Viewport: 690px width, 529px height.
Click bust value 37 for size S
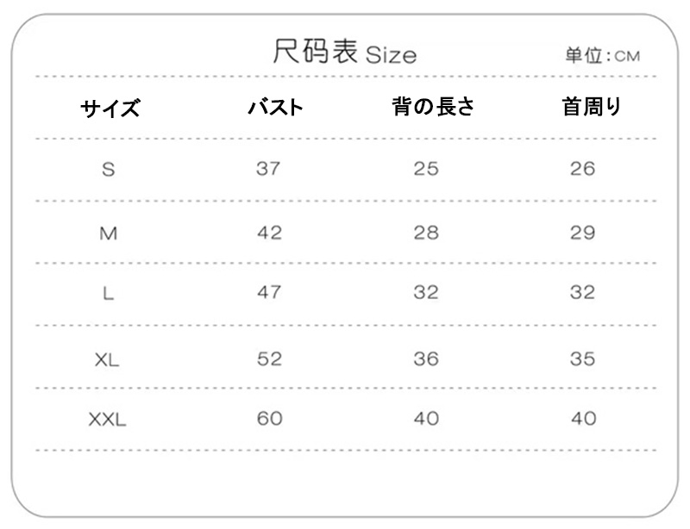pos(268,168)
